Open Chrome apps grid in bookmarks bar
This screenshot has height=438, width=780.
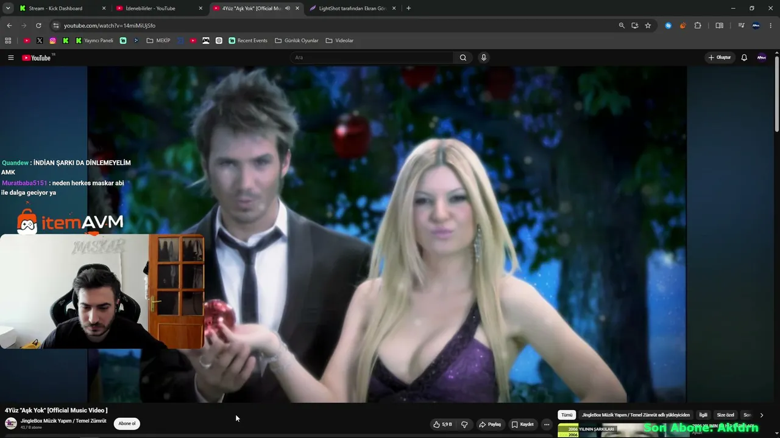pos(8,41)
